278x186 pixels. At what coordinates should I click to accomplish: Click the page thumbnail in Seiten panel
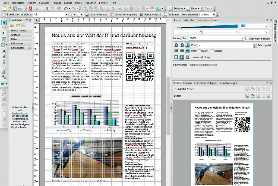[222, 143]
